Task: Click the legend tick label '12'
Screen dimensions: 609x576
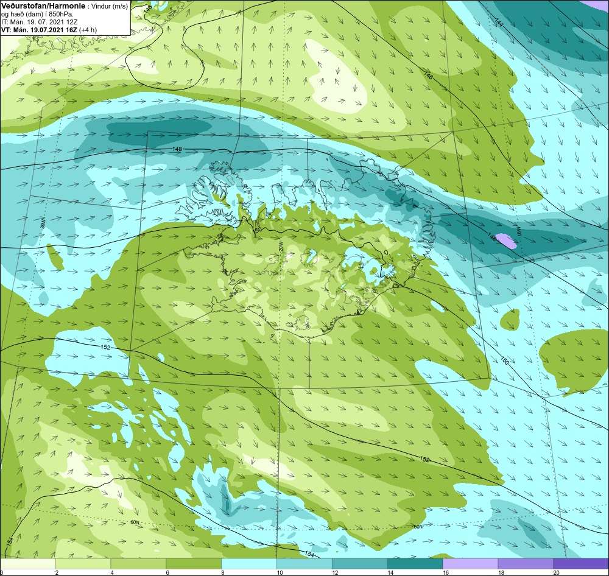Action: (335, 572)
